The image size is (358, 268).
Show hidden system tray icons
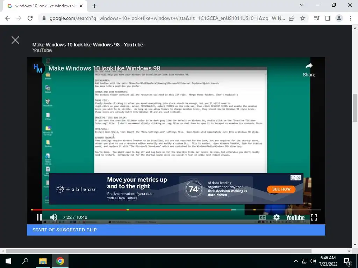click(296, 261)
